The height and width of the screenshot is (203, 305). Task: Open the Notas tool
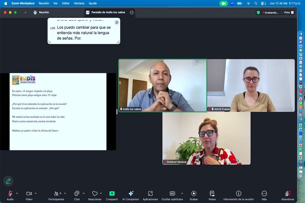(x=212, y=194)
